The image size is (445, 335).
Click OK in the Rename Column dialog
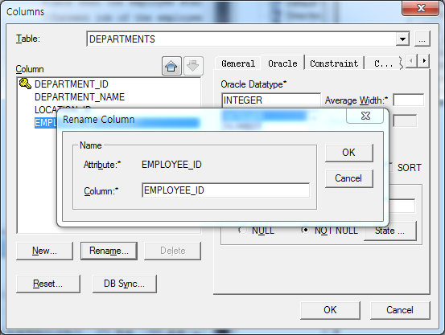coord(348,153)
